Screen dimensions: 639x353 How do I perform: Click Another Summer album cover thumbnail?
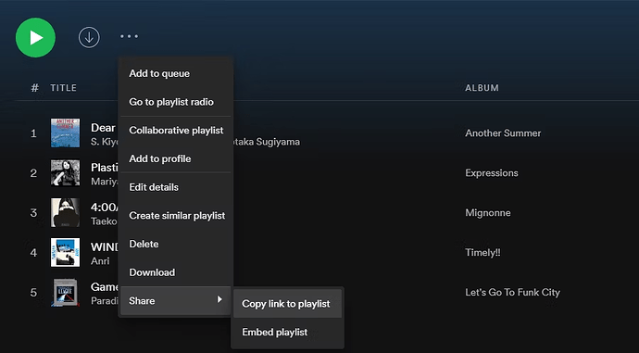pyautogui.click(x=65, y=132)
